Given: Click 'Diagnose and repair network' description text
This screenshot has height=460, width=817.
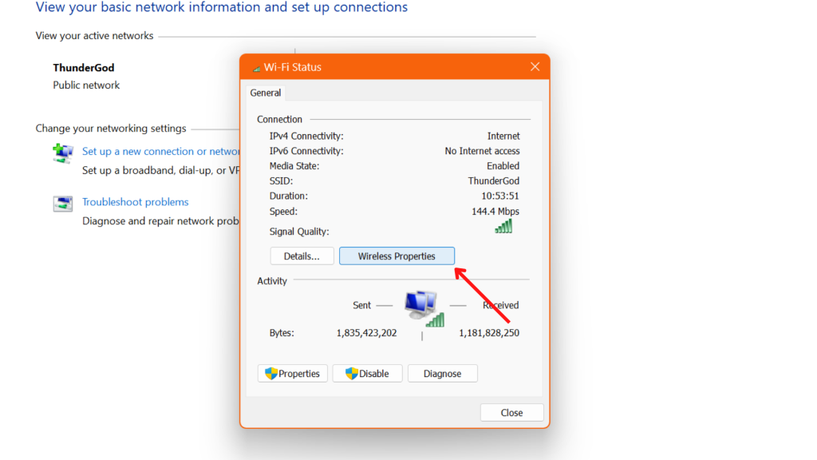Looking at the screenshot, I should pos(160,221).
